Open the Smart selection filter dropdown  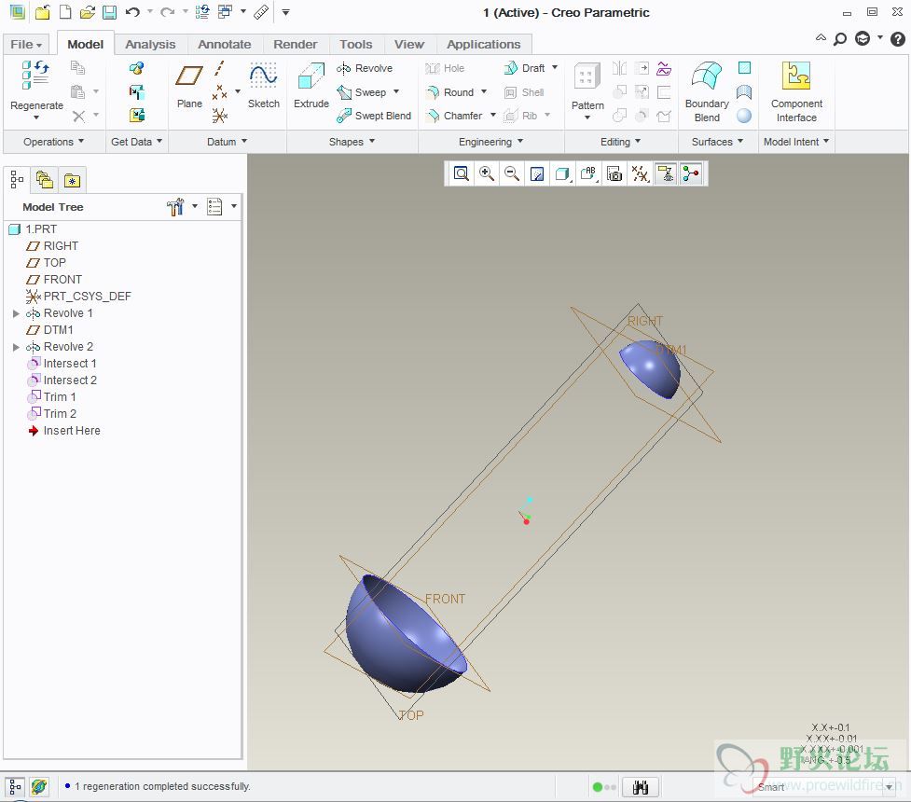889,787
